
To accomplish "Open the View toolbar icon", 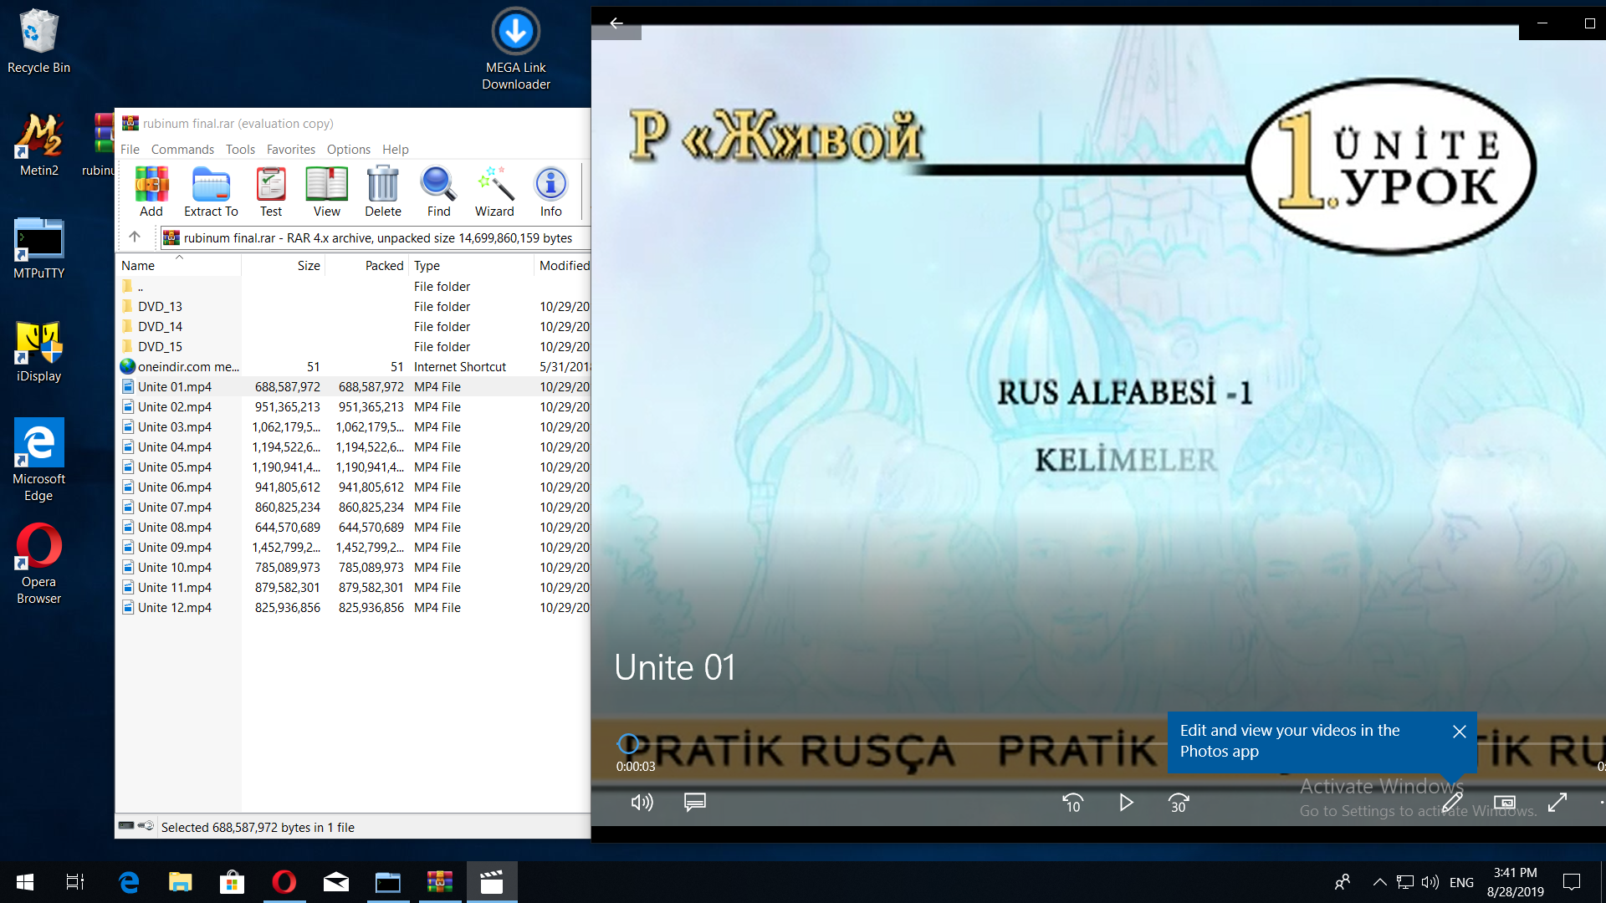I will [x=326, y=191].
